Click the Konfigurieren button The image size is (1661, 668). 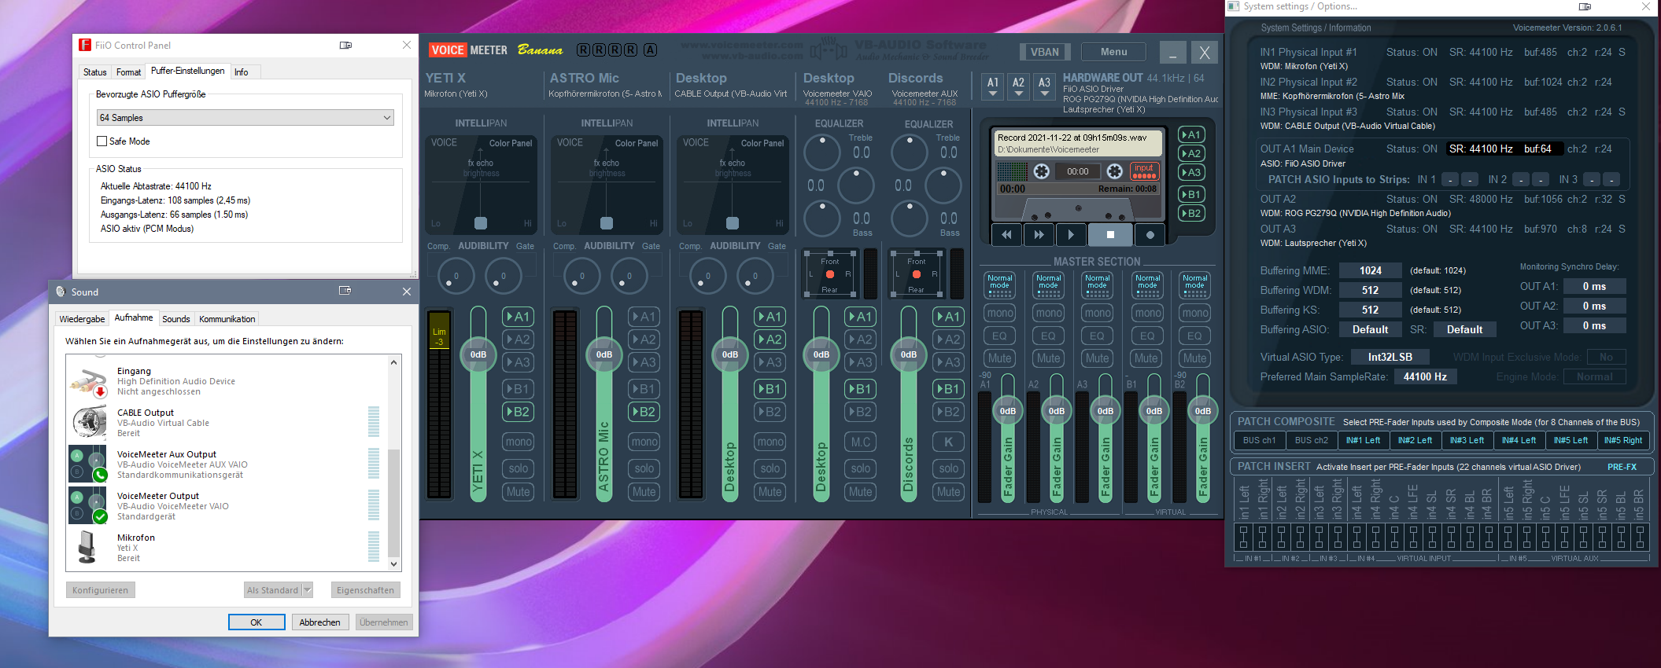point(100,590)
